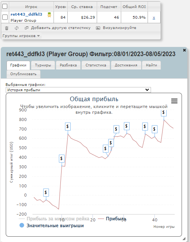
Task: Open the Разбивка tab
Action: [x=68, y=65]
